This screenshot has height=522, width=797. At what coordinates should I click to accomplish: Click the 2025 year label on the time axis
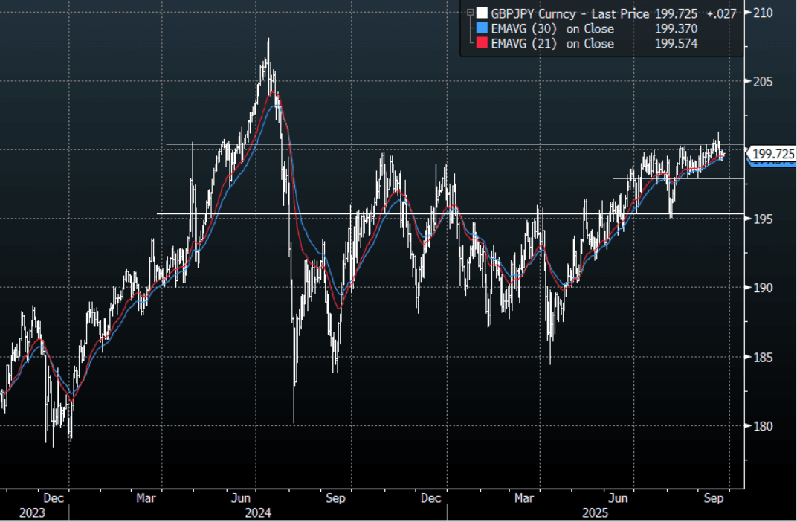[x=595, y=513]
